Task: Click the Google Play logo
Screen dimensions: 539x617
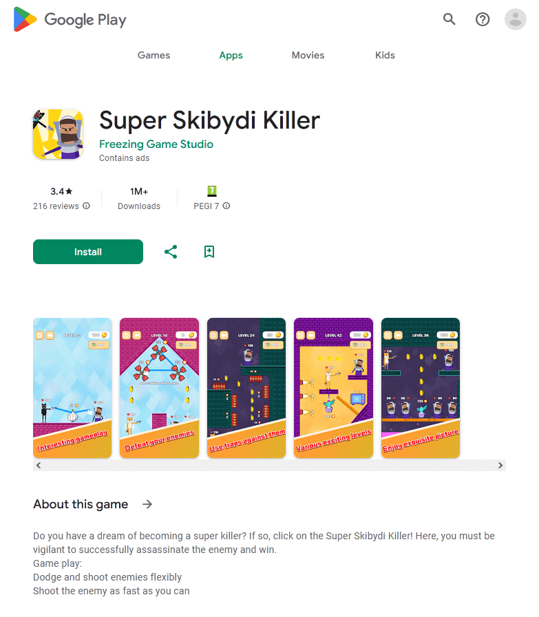Action: click(x=70, y=19)
